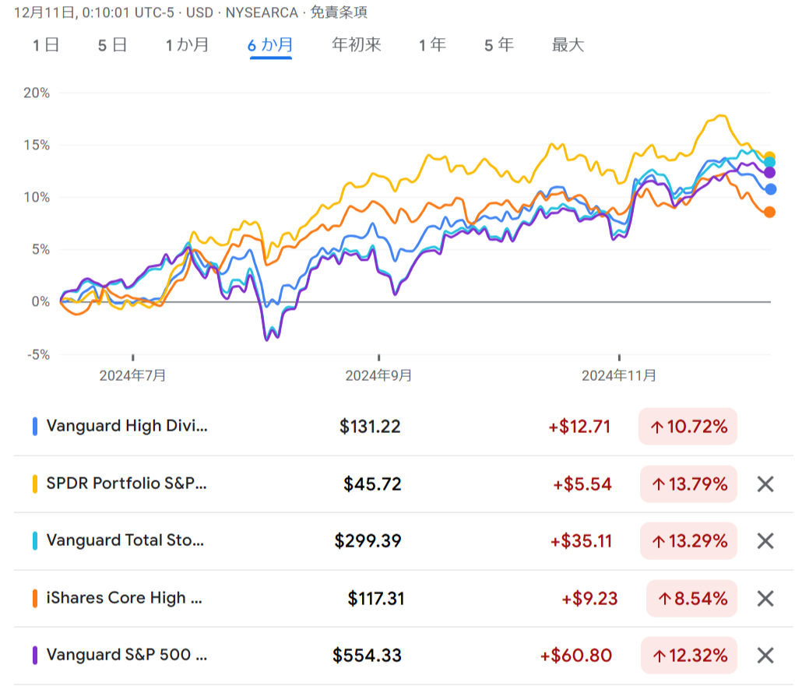Image resolution: width=795 pixels, height=693 pixels.
Task: Open Vanguard High Divi... fund name
Action: [x=127, y=426]
